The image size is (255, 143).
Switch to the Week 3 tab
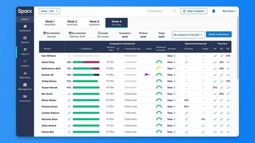(94, 23)
